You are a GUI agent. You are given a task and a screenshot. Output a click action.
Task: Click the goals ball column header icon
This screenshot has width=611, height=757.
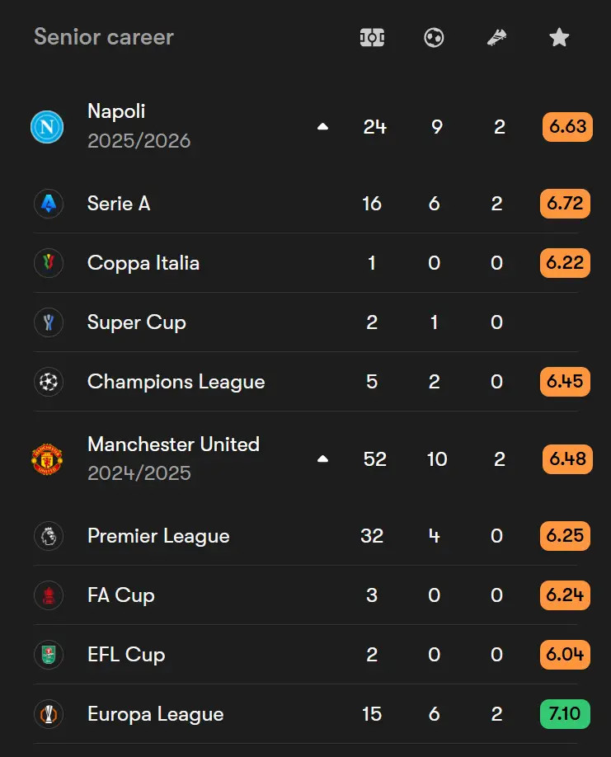pyautogui.click(x=434, y=37)
